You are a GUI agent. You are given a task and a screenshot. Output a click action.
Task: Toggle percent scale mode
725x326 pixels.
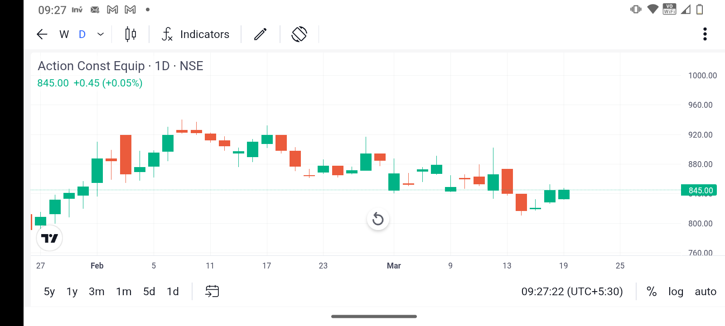coord(652,292)
